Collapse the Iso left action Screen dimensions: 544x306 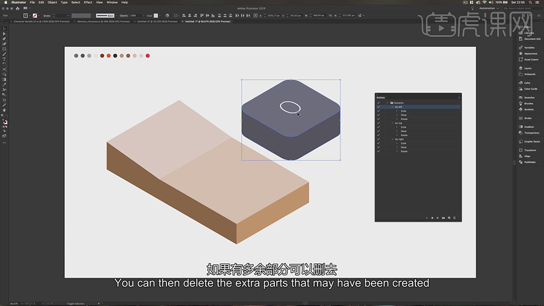coord(392,107)
